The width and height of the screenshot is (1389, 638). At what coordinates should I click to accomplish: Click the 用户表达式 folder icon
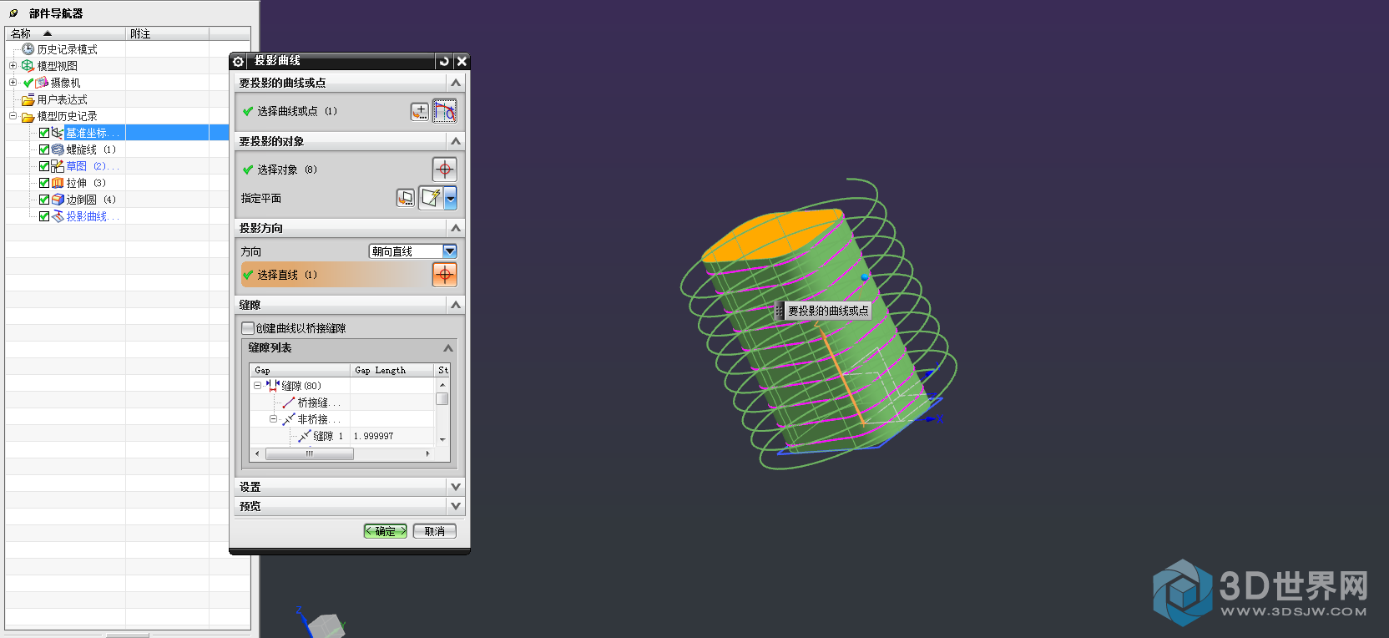click(28, 99)
